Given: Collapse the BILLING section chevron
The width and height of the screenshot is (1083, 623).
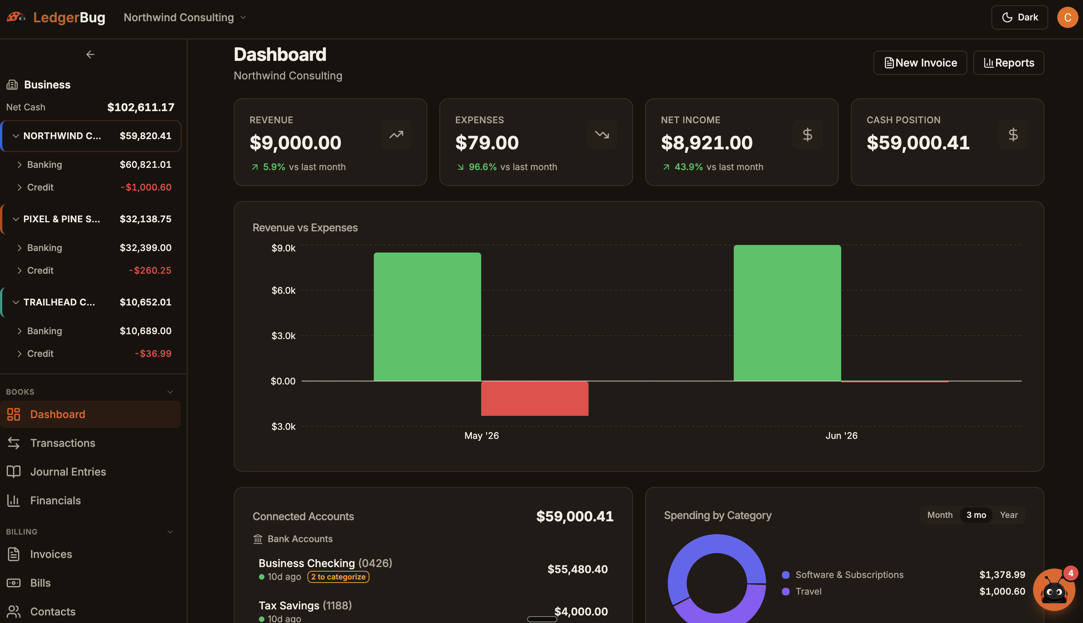Looking at the screenshot, I should (x=170, y=532).
